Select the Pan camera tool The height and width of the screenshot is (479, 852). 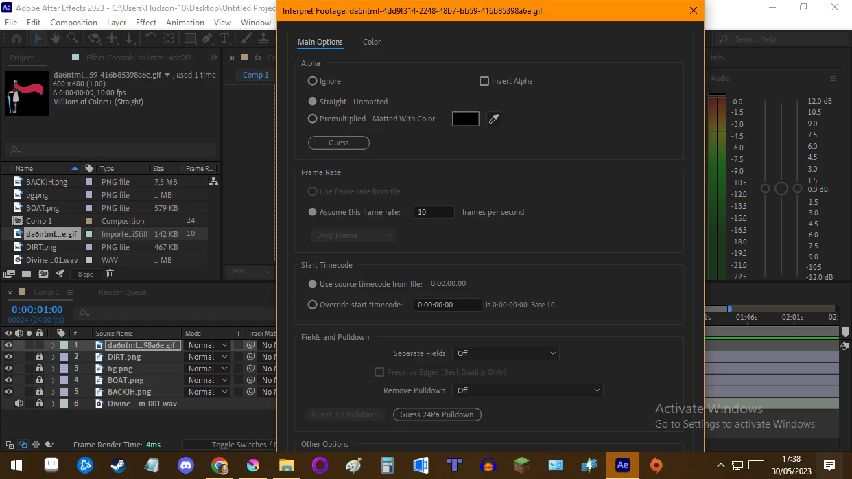click(x=113, y=38)
